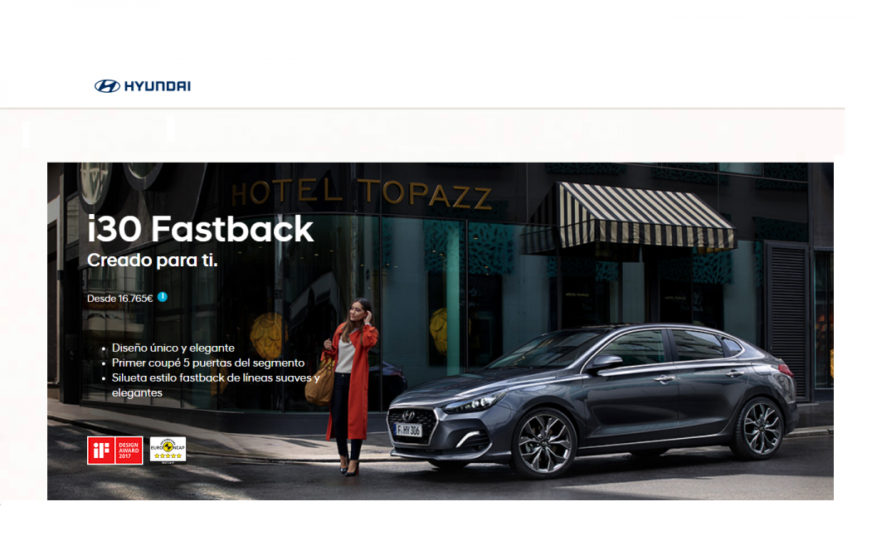Click the i30 Fastback heading

(x=200, y=229)
